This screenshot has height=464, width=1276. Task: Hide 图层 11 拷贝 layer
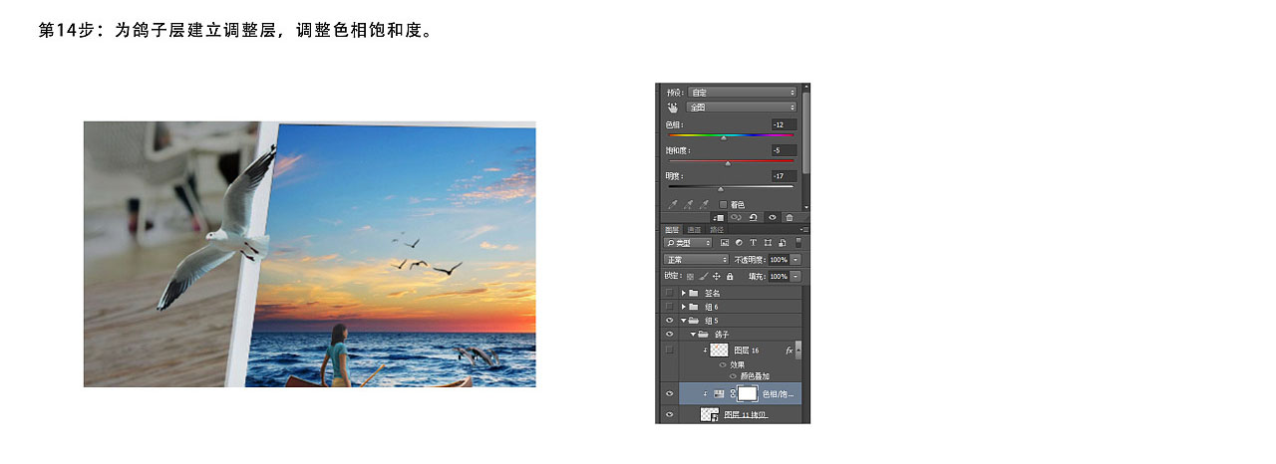(669, 414)
